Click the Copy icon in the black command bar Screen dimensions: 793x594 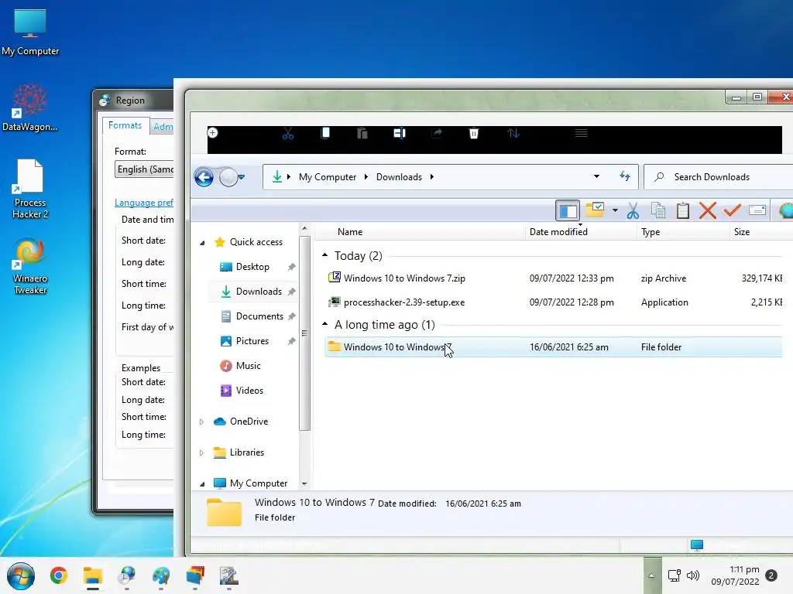[x=325, y=133]
